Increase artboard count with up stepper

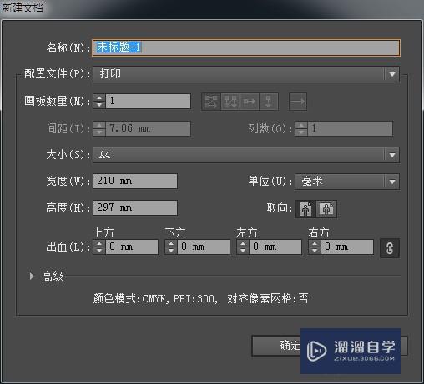point(99,97)
